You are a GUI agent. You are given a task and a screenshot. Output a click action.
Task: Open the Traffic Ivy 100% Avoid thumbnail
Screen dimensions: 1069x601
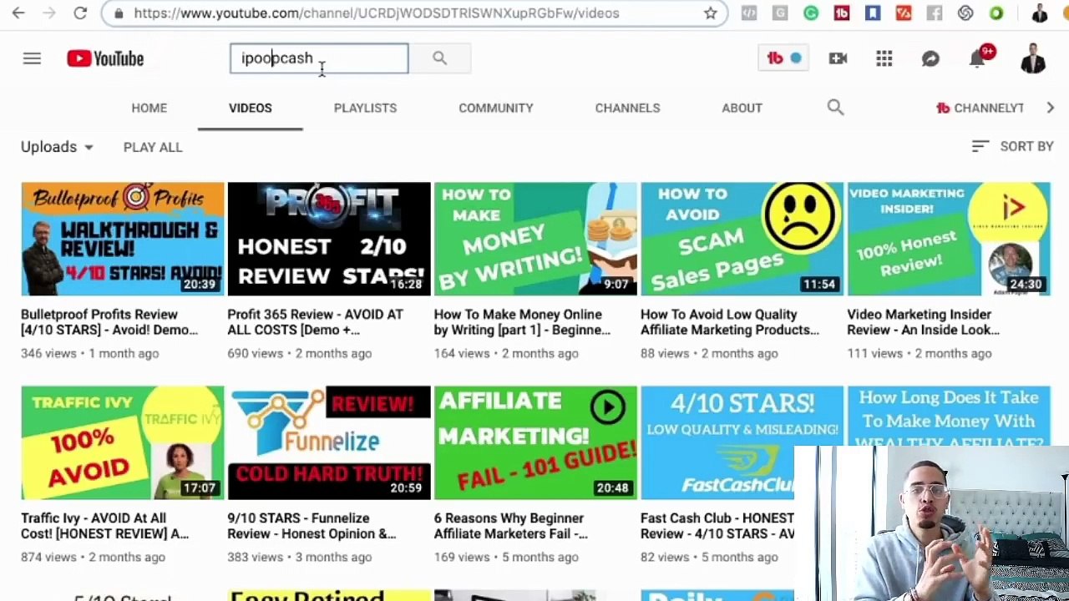click(123, 442)
